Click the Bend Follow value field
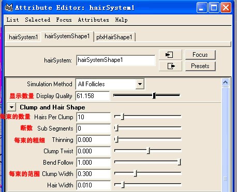Image resolution: width=237 pixels, height=192 pixels. click(93, 163)
